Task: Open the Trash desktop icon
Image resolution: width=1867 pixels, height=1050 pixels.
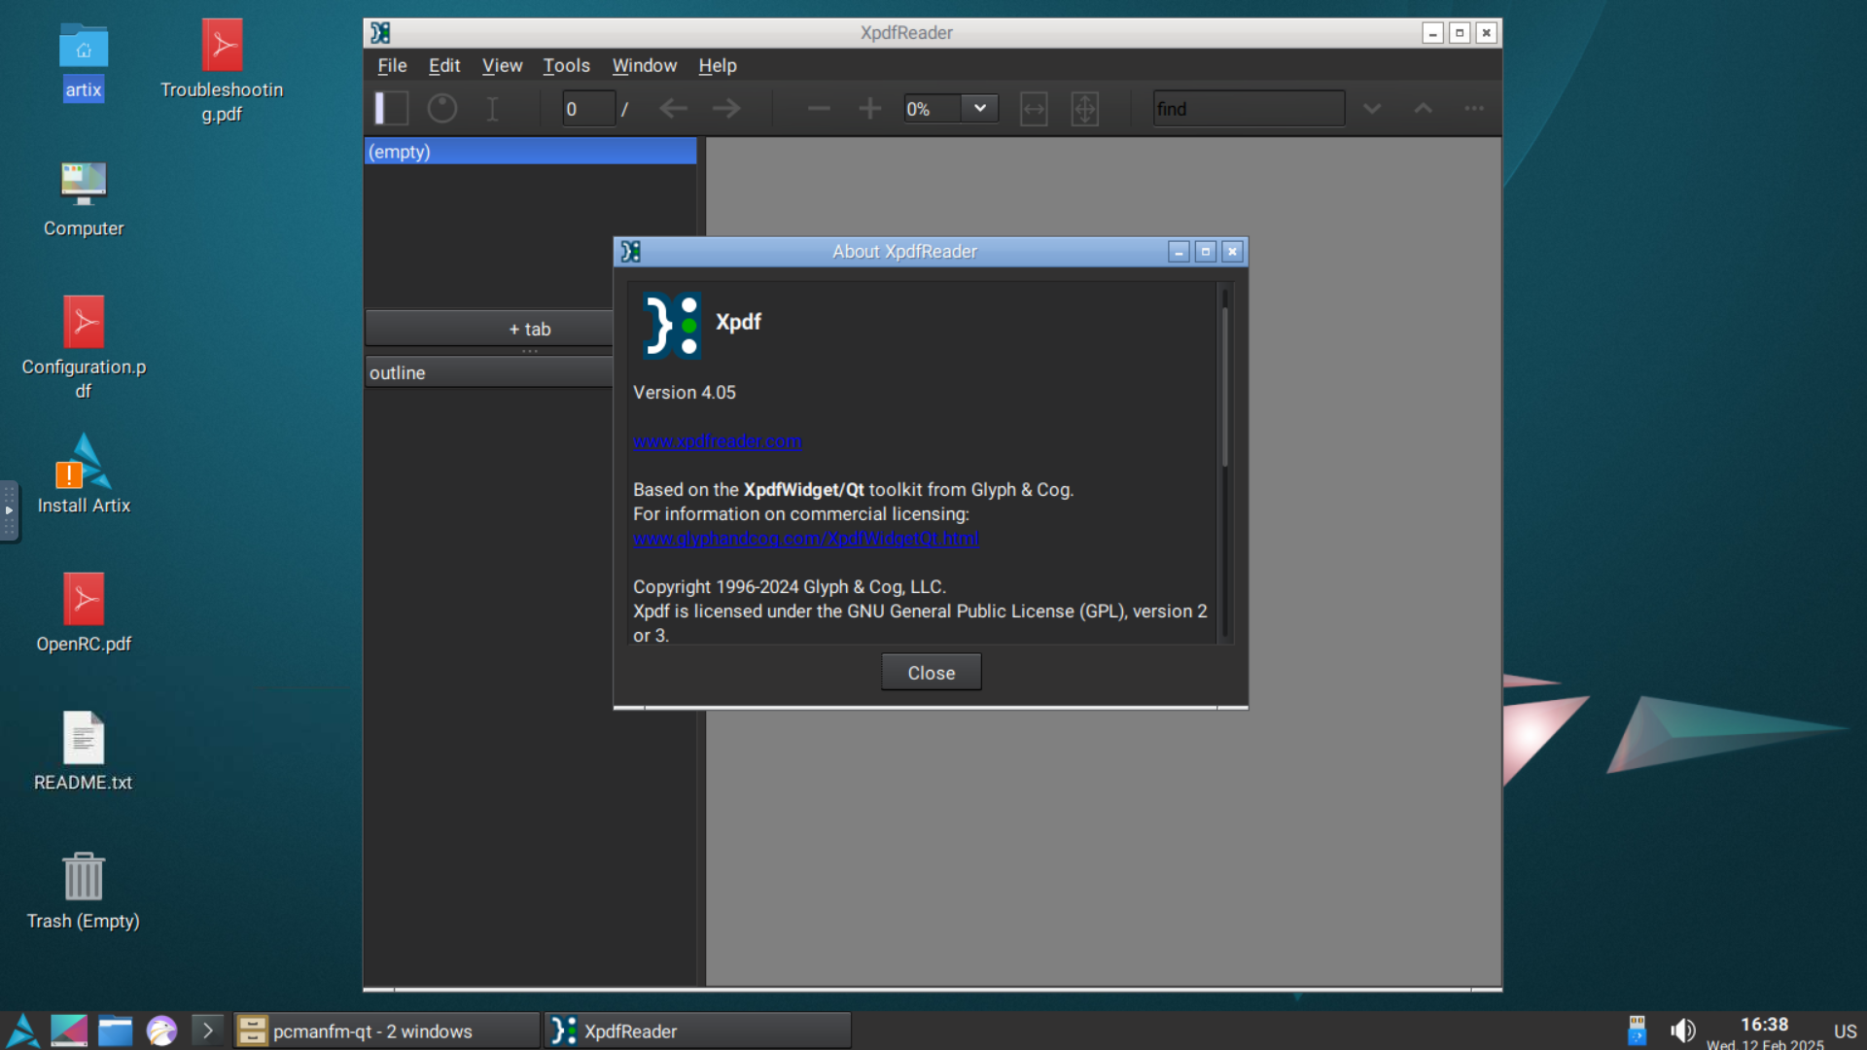Action: click(x=84, y=890)
